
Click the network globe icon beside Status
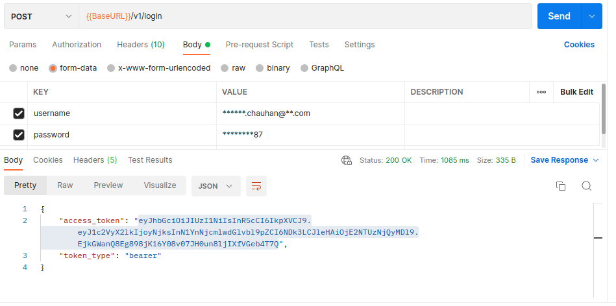347,160
